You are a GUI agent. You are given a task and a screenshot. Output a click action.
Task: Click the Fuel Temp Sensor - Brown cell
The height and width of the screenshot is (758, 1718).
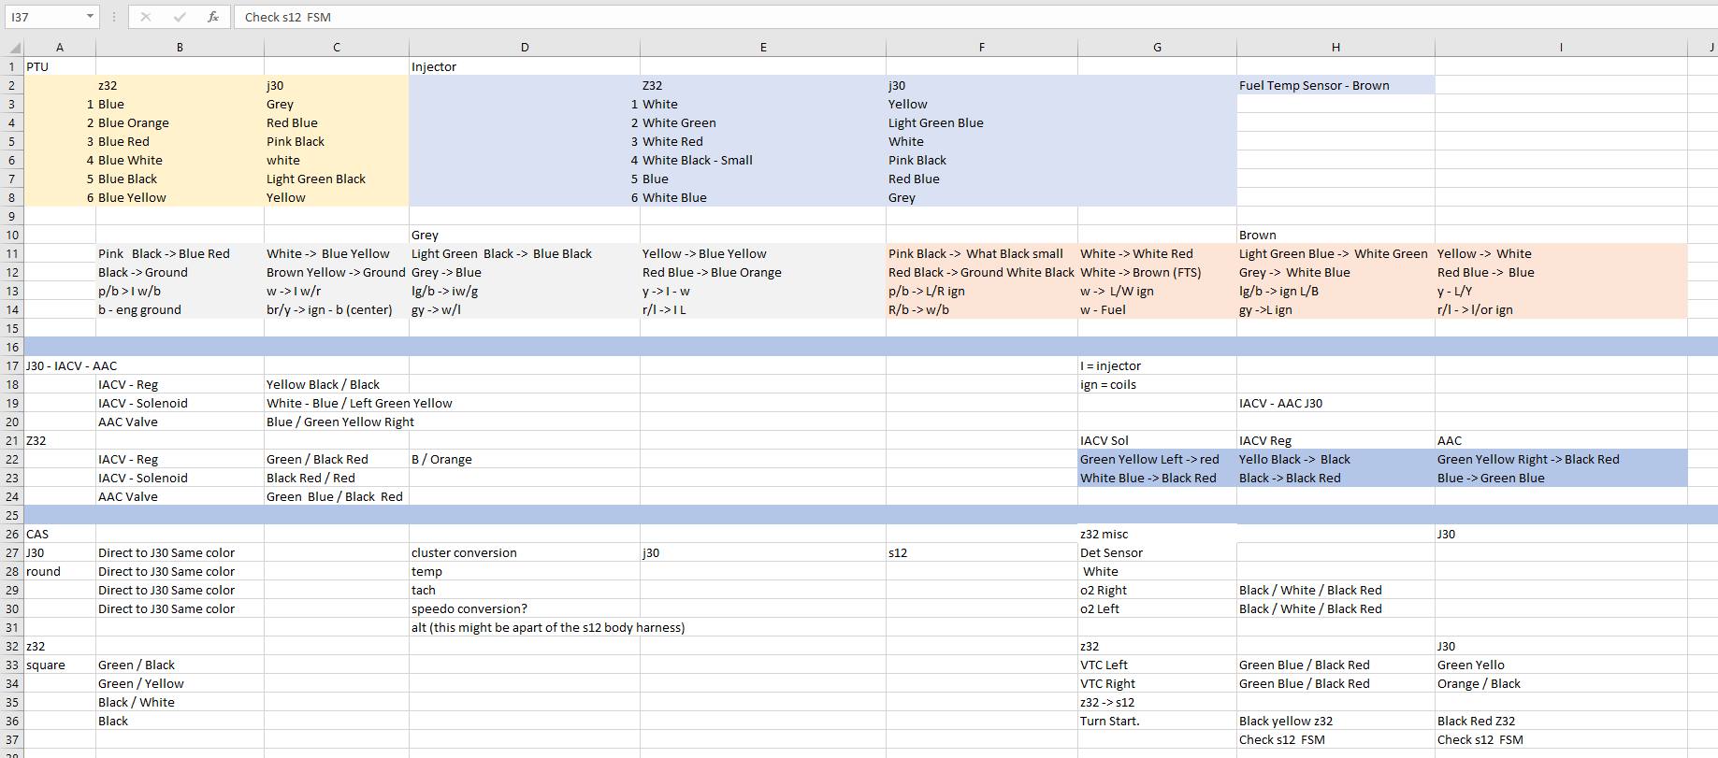click(x=1335, y=85)
